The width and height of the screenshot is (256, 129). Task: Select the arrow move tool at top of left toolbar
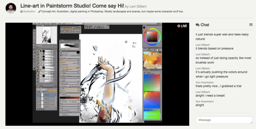tap(34, 31)
